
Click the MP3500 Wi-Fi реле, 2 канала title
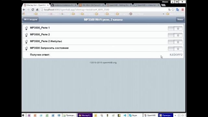(x=103, y=19)
